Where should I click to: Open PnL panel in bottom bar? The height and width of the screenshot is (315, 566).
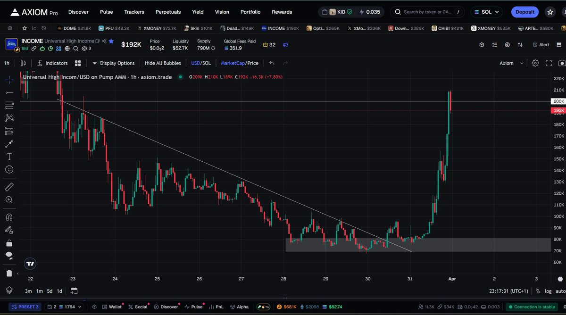(216, 307)
